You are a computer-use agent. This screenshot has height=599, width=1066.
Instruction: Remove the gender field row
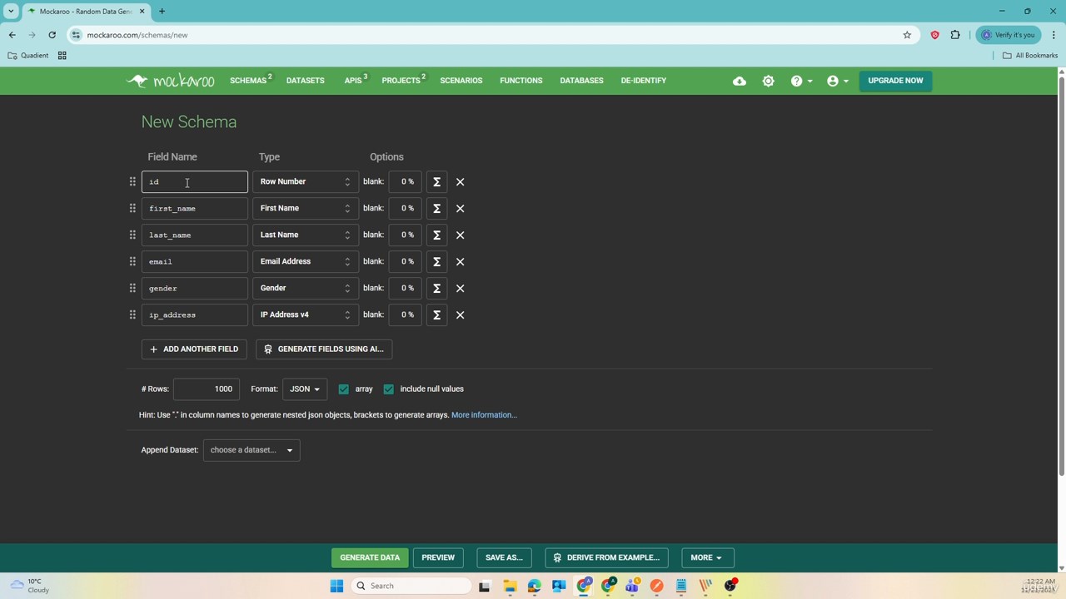pos(460,288)
